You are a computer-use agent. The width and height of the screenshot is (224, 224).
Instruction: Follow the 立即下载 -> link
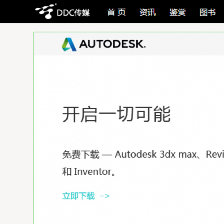[x=86, y=196]
